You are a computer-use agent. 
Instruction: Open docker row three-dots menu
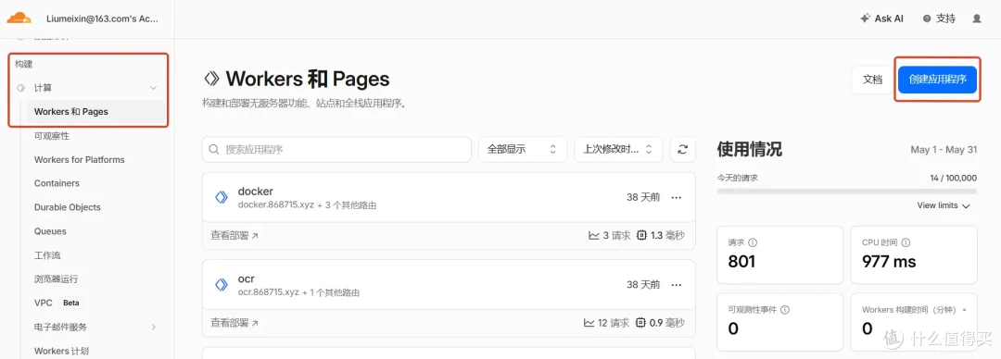click(676, 198)
